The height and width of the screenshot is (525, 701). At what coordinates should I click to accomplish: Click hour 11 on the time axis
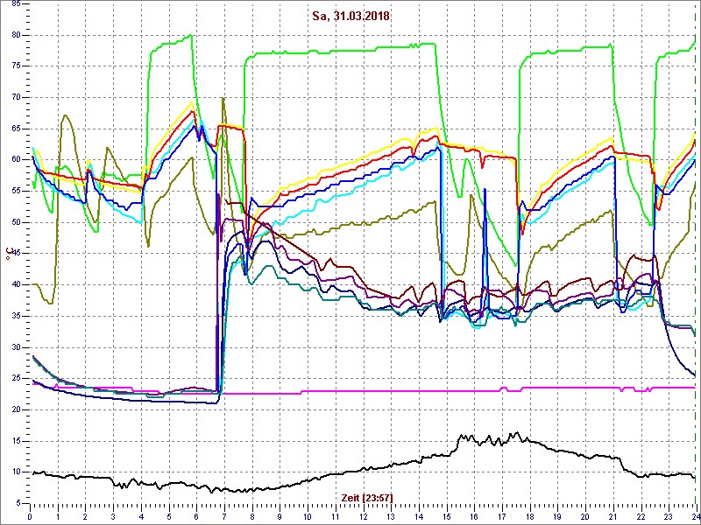pyautogui.click(x=336, y=515)
